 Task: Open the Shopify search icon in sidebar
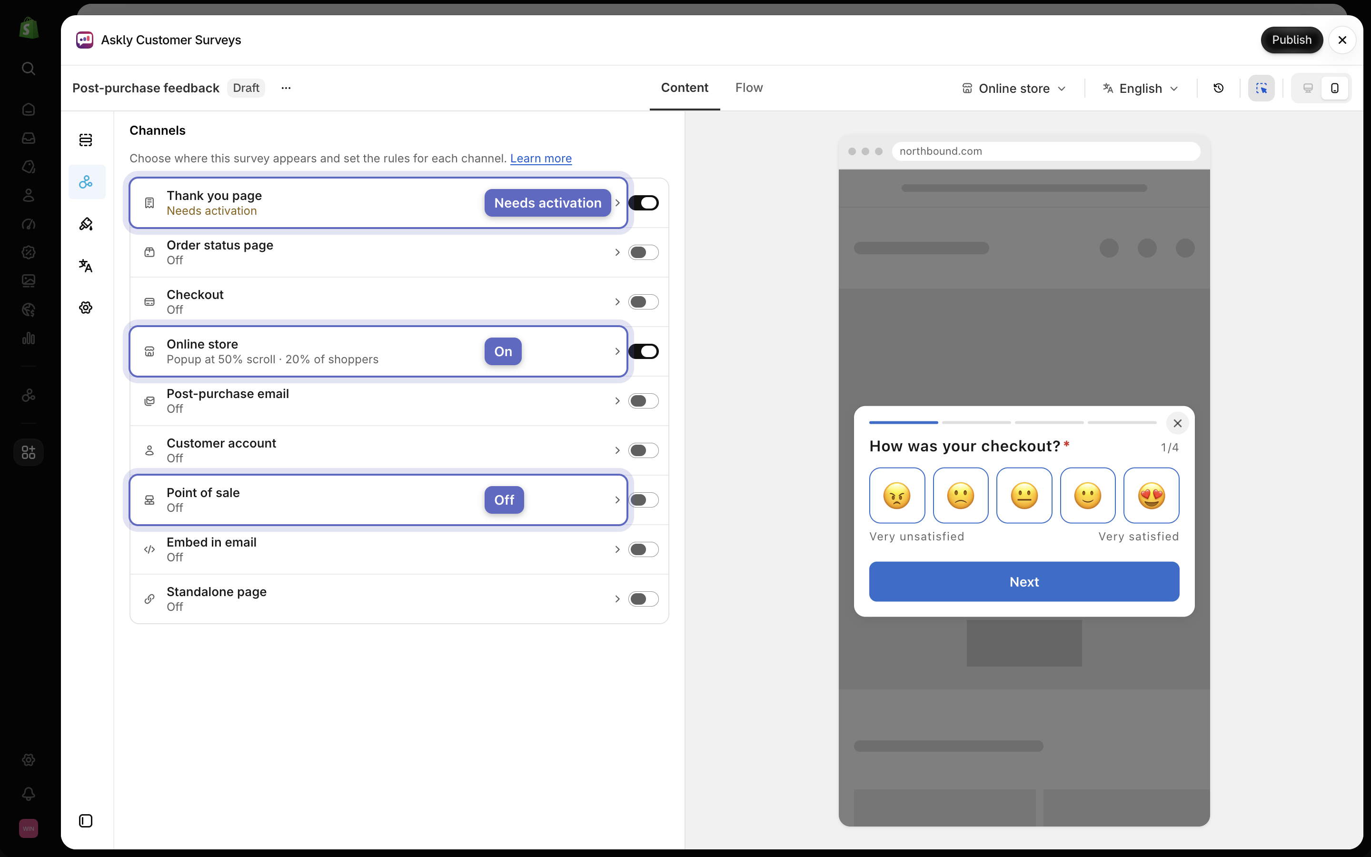[x=29, y=69]
